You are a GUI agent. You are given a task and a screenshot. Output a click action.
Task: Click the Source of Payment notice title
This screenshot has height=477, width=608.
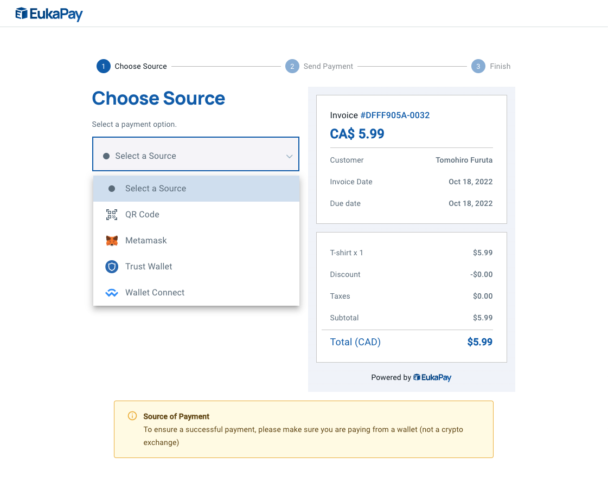click(x=176, y=416)
